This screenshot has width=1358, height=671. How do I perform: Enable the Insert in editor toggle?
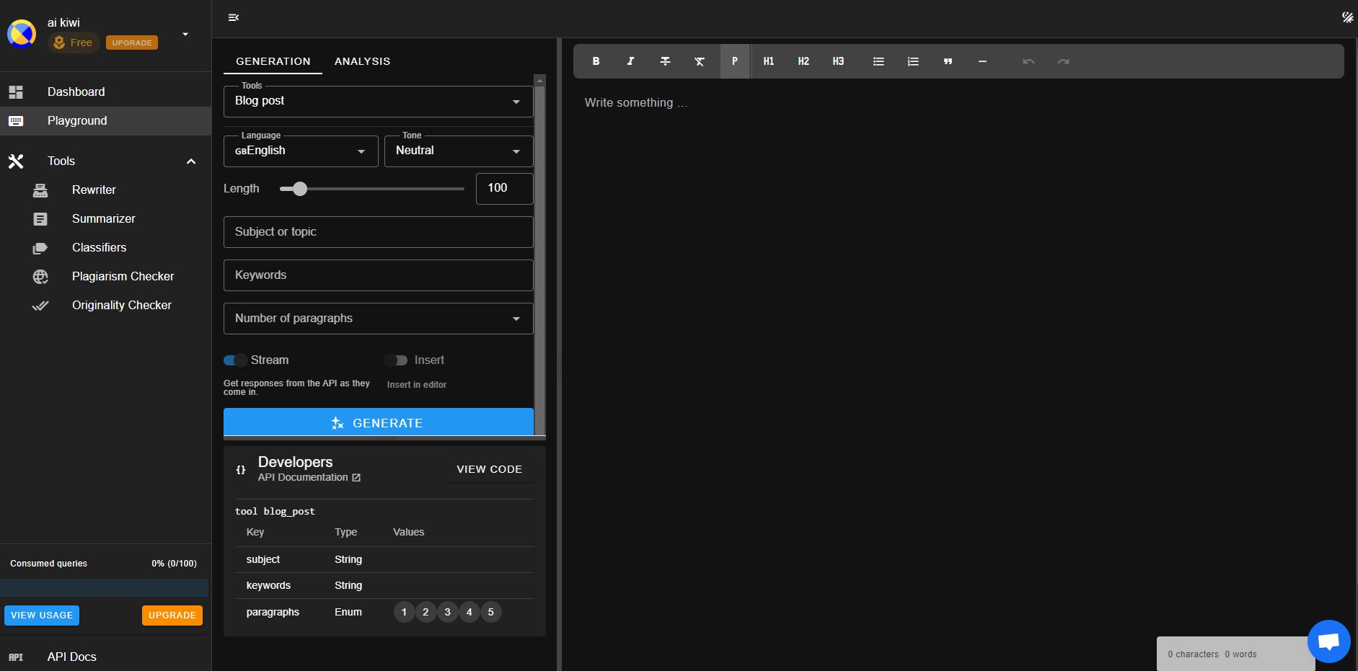(x=395, y=360)
